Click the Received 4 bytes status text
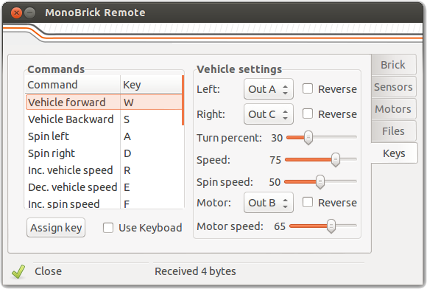This screenshot has width=427, height=289. tap(195, 271)
